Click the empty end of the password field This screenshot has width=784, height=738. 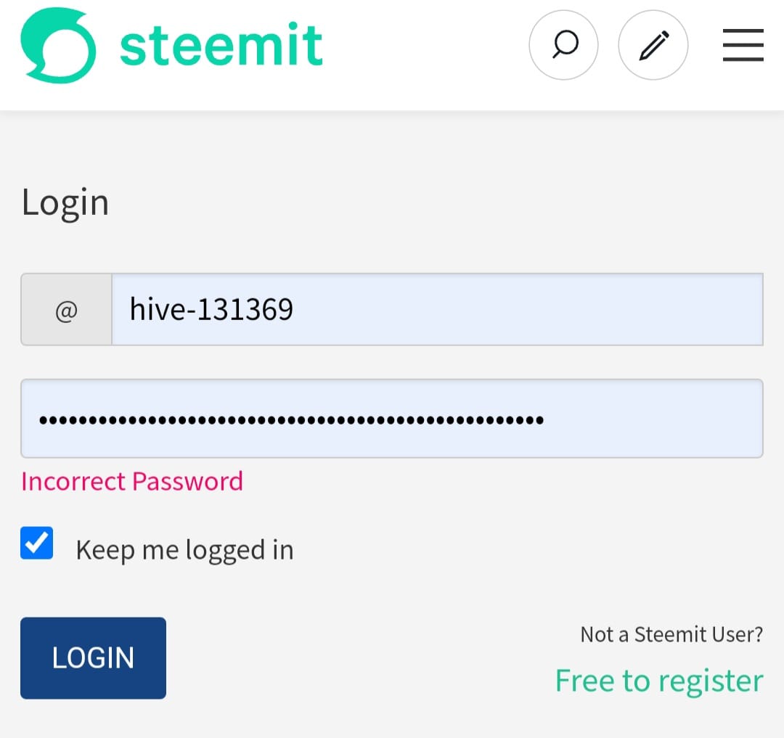653,419
